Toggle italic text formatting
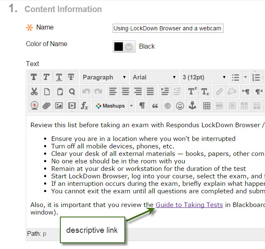The height and width of the screenshot is (249, 265). tap(47, 77)
